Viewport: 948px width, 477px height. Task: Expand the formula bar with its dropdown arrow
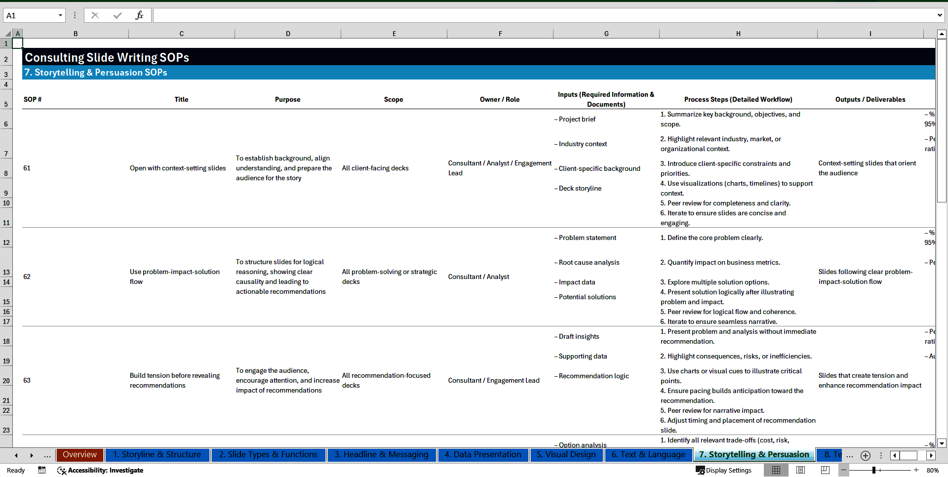coord(940,15)
